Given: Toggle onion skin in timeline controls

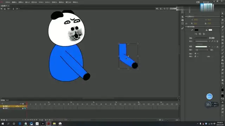Looking at the screenshot, I should (x=46, y=120).
